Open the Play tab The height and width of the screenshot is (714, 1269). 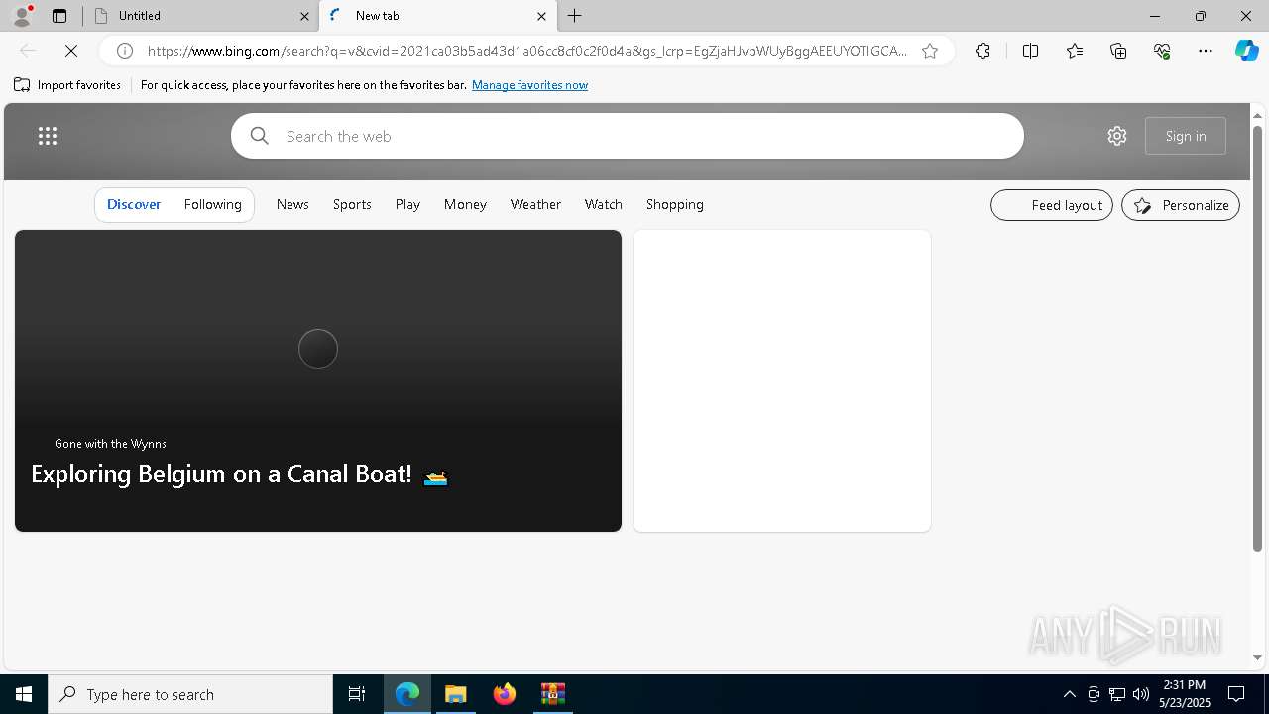click(x=407, y=204)
